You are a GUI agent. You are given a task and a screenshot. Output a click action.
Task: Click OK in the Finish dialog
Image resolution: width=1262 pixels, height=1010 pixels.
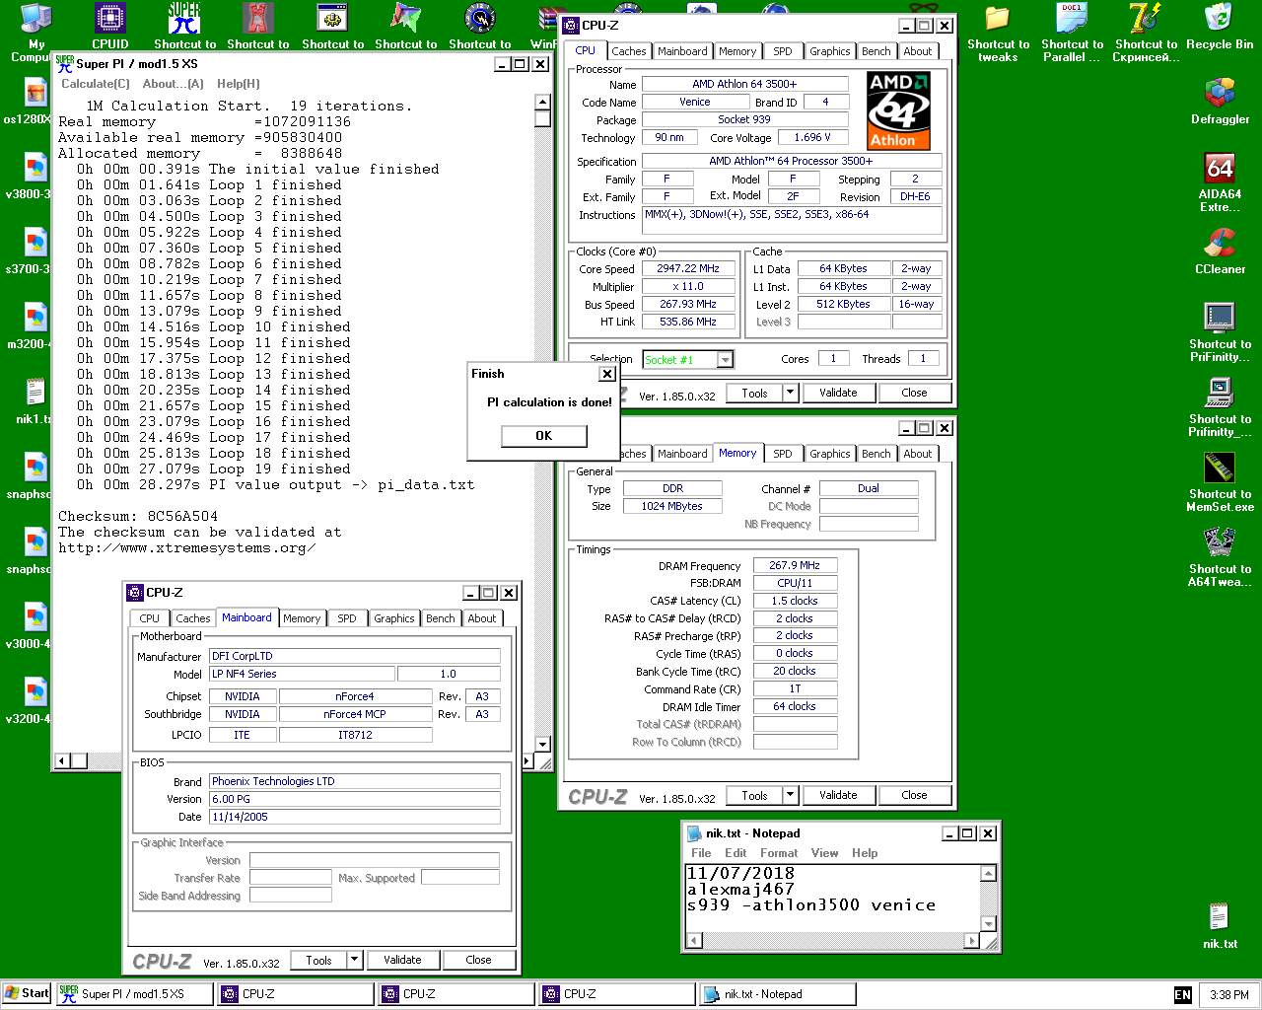tap(544, 436)
